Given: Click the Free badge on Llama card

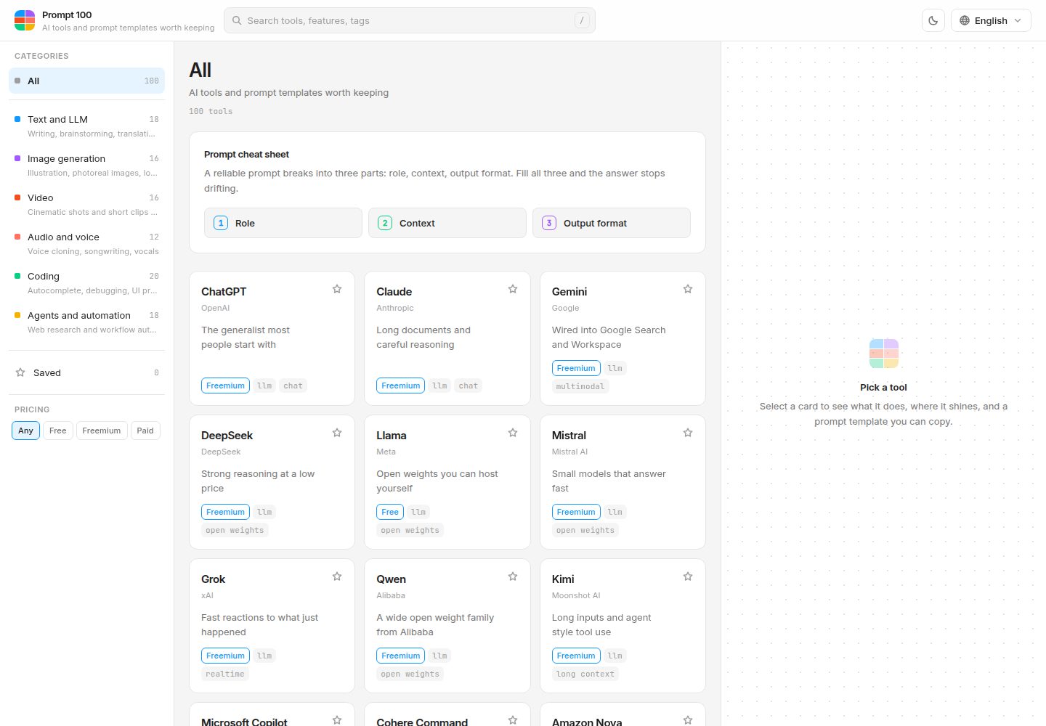Looking at the screenshot, I should click(x=390, y=512).
